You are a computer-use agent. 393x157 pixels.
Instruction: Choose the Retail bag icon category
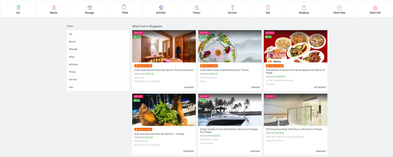pos(125,7)
